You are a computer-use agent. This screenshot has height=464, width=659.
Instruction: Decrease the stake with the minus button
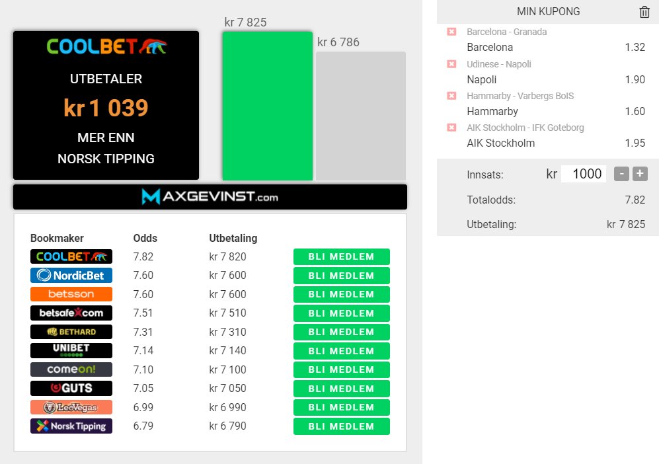(621, 174)
